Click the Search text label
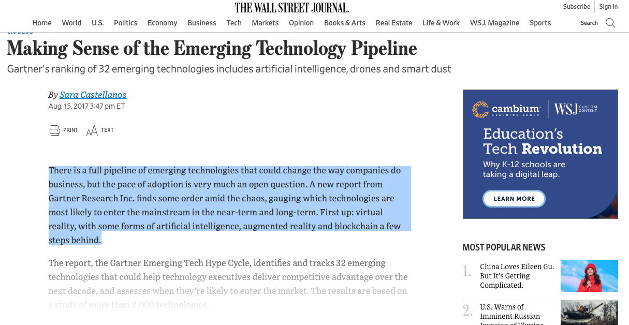This screenshot has width=629, height=325. [589, 23]
